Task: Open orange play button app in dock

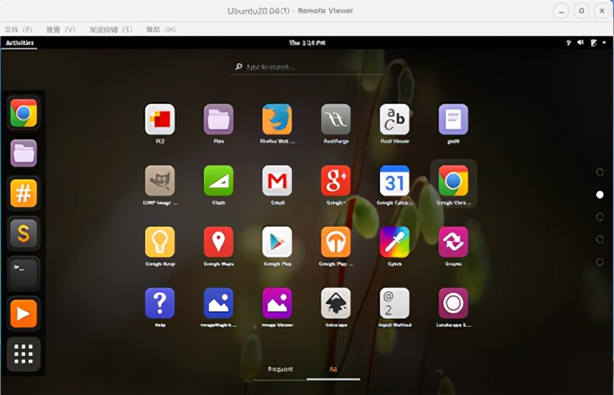Action: click(24, 313)
